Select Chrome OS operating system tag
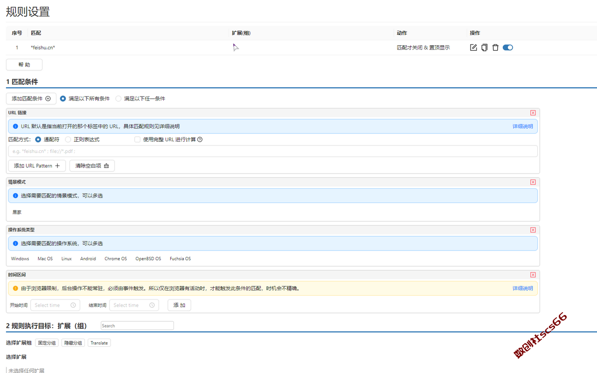 pyautogui.click(x=116, y=259)
